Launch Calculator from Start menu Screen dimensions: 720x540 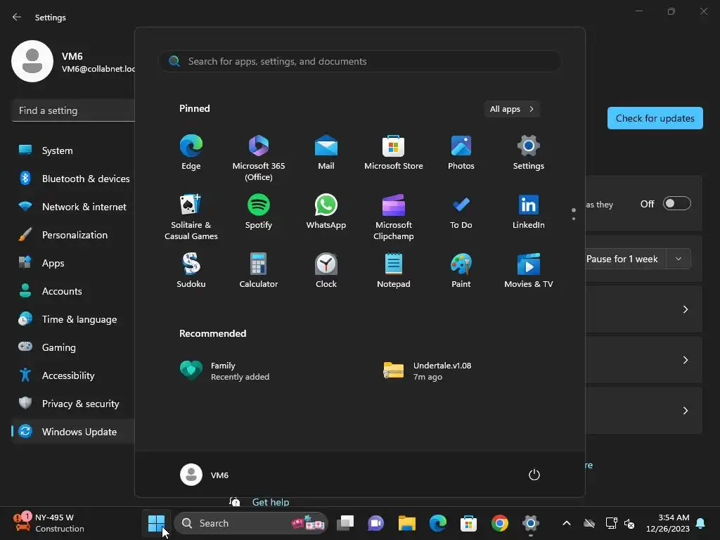point(259,271)
